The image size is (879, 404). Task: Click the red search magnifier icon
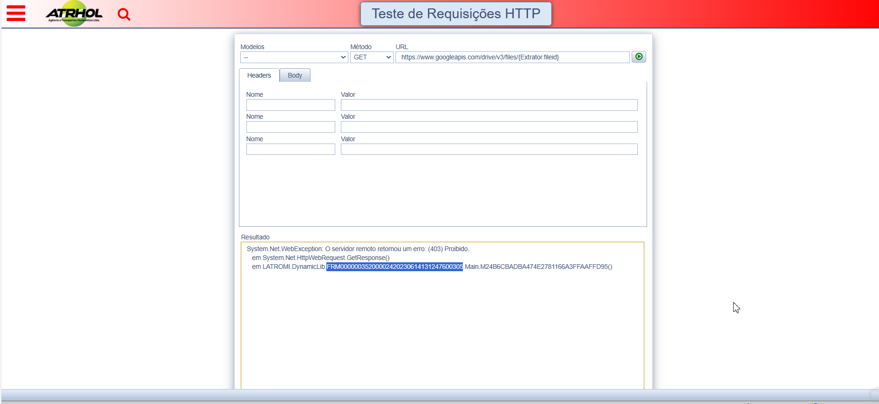click(x=124, y=14)
